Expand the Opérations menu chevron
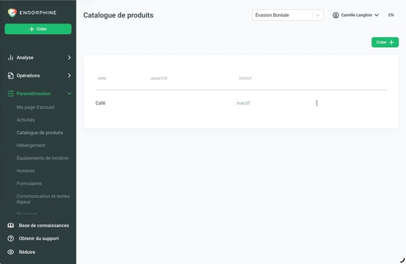This screenshot has width=406, height=264. (69, 76)
